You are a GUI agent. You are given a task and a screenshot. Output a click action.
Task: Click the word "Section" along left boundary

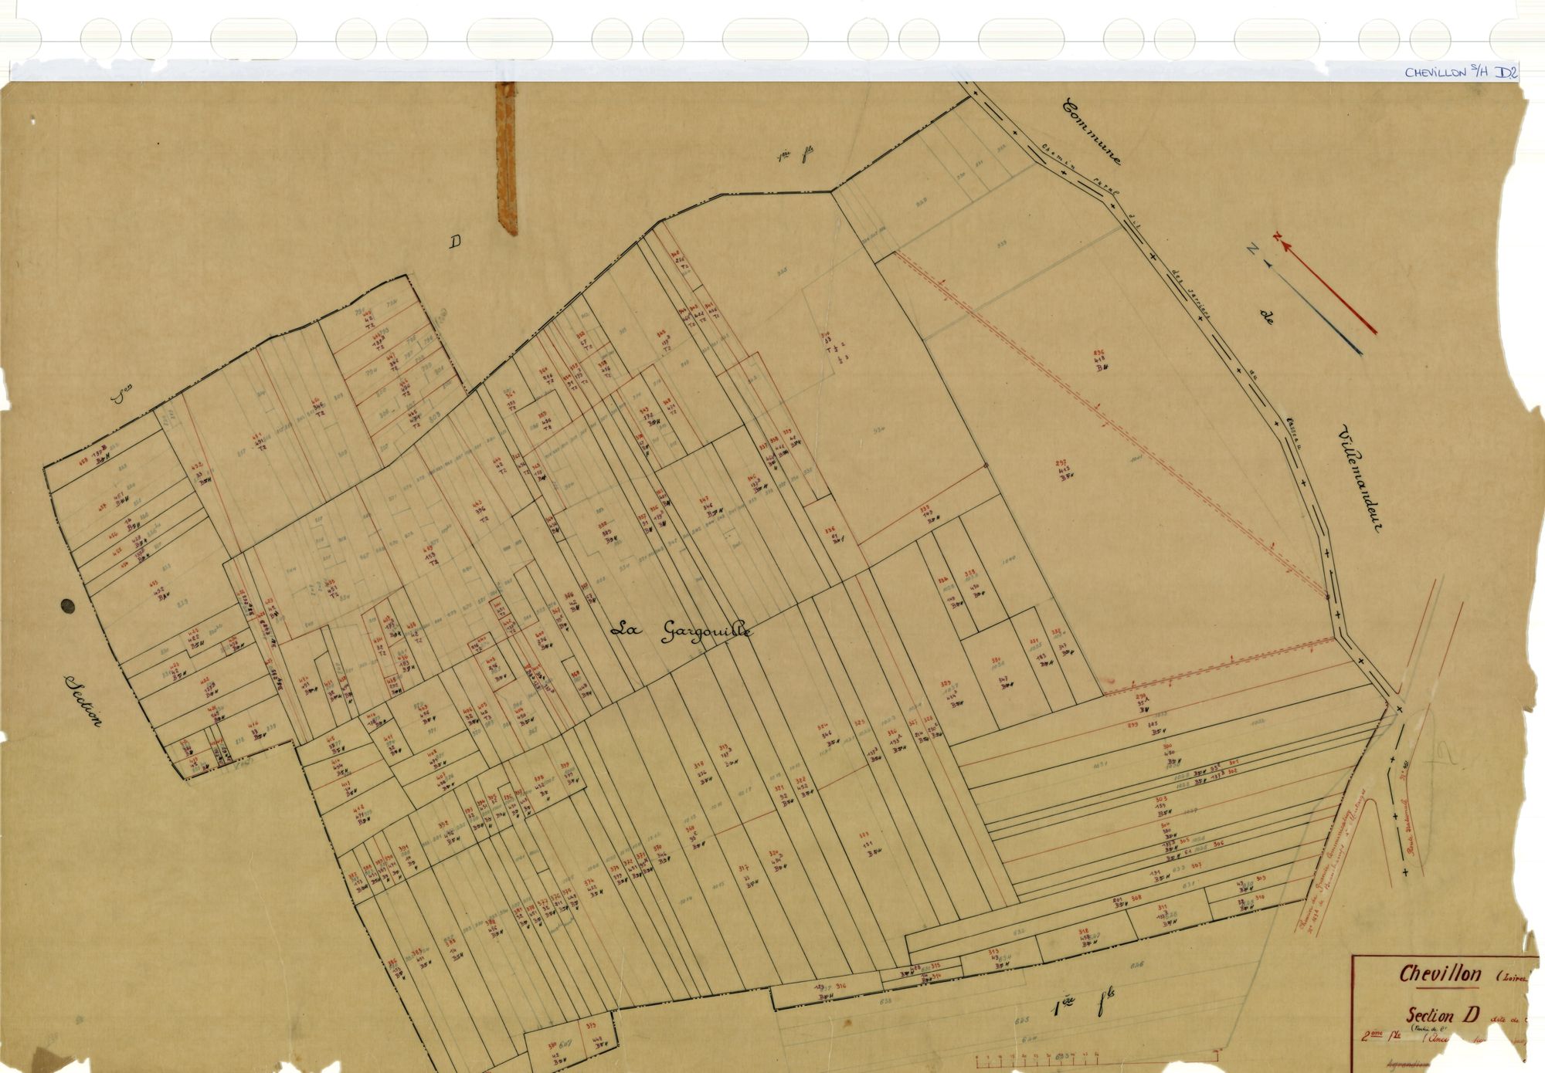point(83,700)
